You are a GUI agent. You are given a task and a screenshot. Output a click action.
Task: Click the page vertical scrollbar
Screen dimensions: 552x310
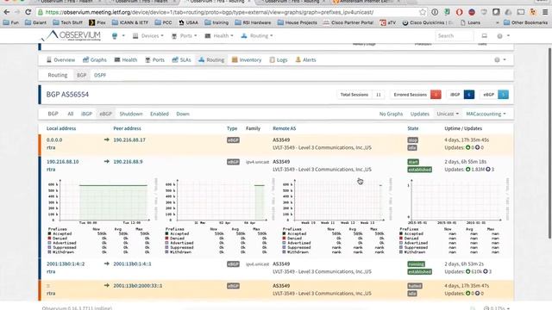(550, 144)
